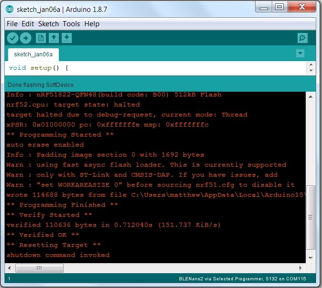The width and height of the screenshot is (322, 288).
Task: Open the Edit menu
Action: (x=28, y=24)
